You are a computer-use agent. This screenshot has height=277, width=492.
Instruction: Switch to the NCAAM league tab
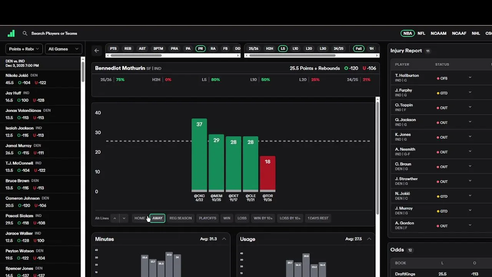(x=439, y=33)
